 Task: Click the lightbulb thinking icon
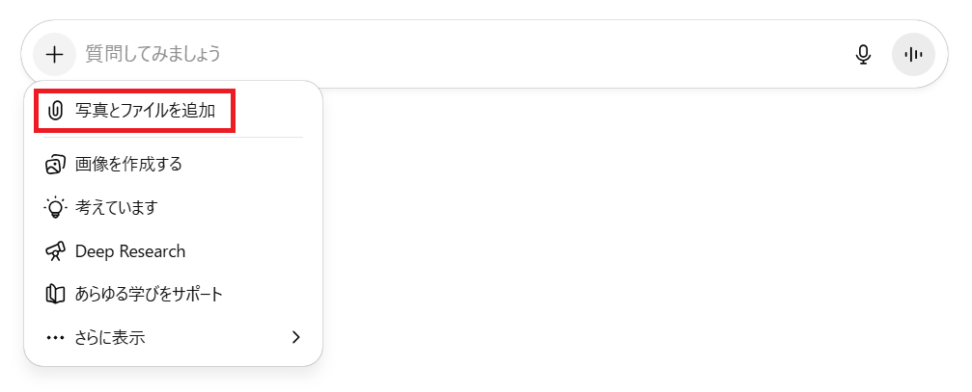(x=55, y=208)
